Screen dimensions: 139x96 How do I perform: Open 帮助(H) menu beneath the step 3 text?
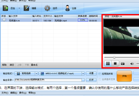32,93
